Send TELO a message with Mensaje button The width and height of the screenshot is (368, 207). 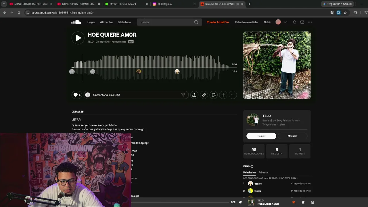pos(292,136)
